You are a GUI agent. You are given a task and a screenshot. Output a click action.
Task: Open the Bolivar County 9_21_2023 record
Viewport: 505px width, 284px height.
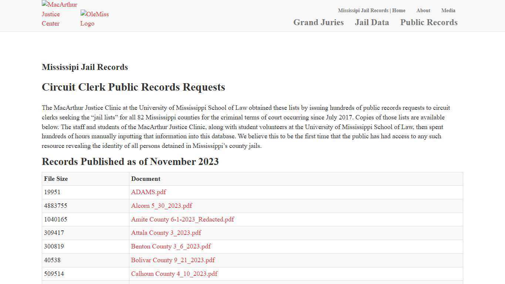(173, 260)
